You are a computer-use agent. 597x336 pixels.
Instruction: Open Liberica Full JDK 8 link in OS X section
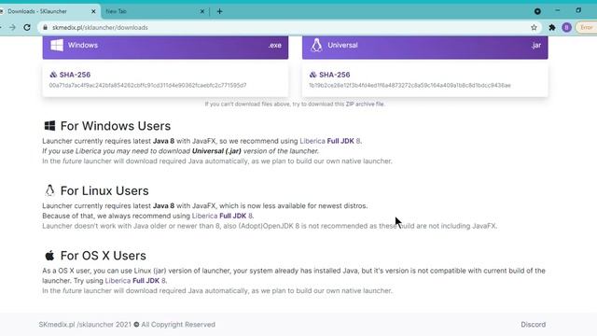pyautogui.click(x=135, y=280)
